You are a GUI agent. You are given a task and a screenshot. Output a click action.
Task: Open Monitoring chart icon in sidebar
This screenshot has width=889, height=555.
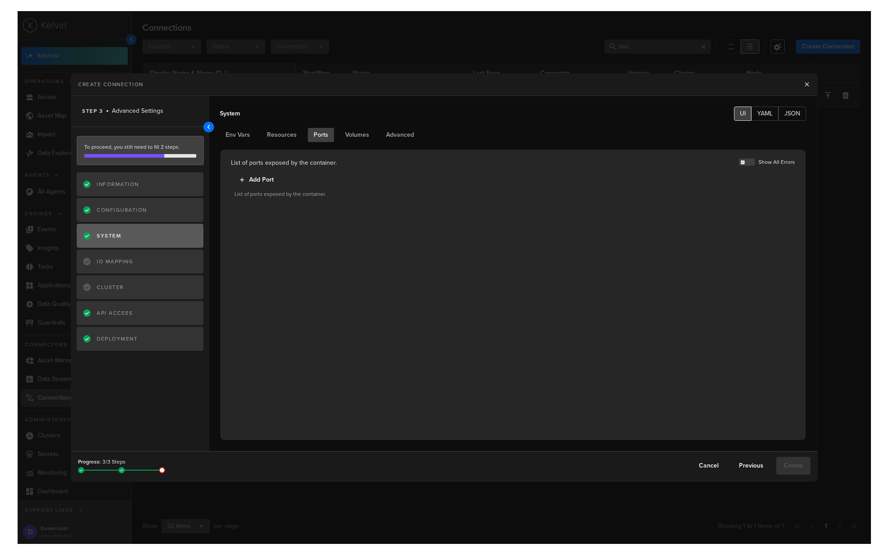tap(30, 473)
